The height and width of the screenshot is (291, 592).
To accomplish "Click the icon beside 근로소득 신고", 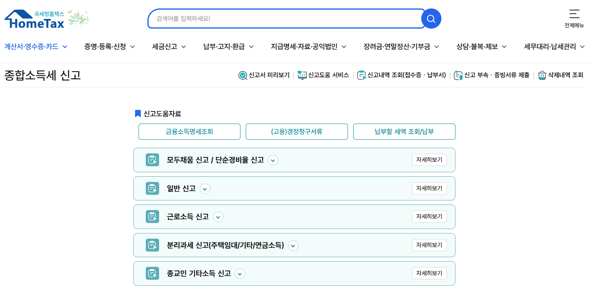I will point(152,217).
